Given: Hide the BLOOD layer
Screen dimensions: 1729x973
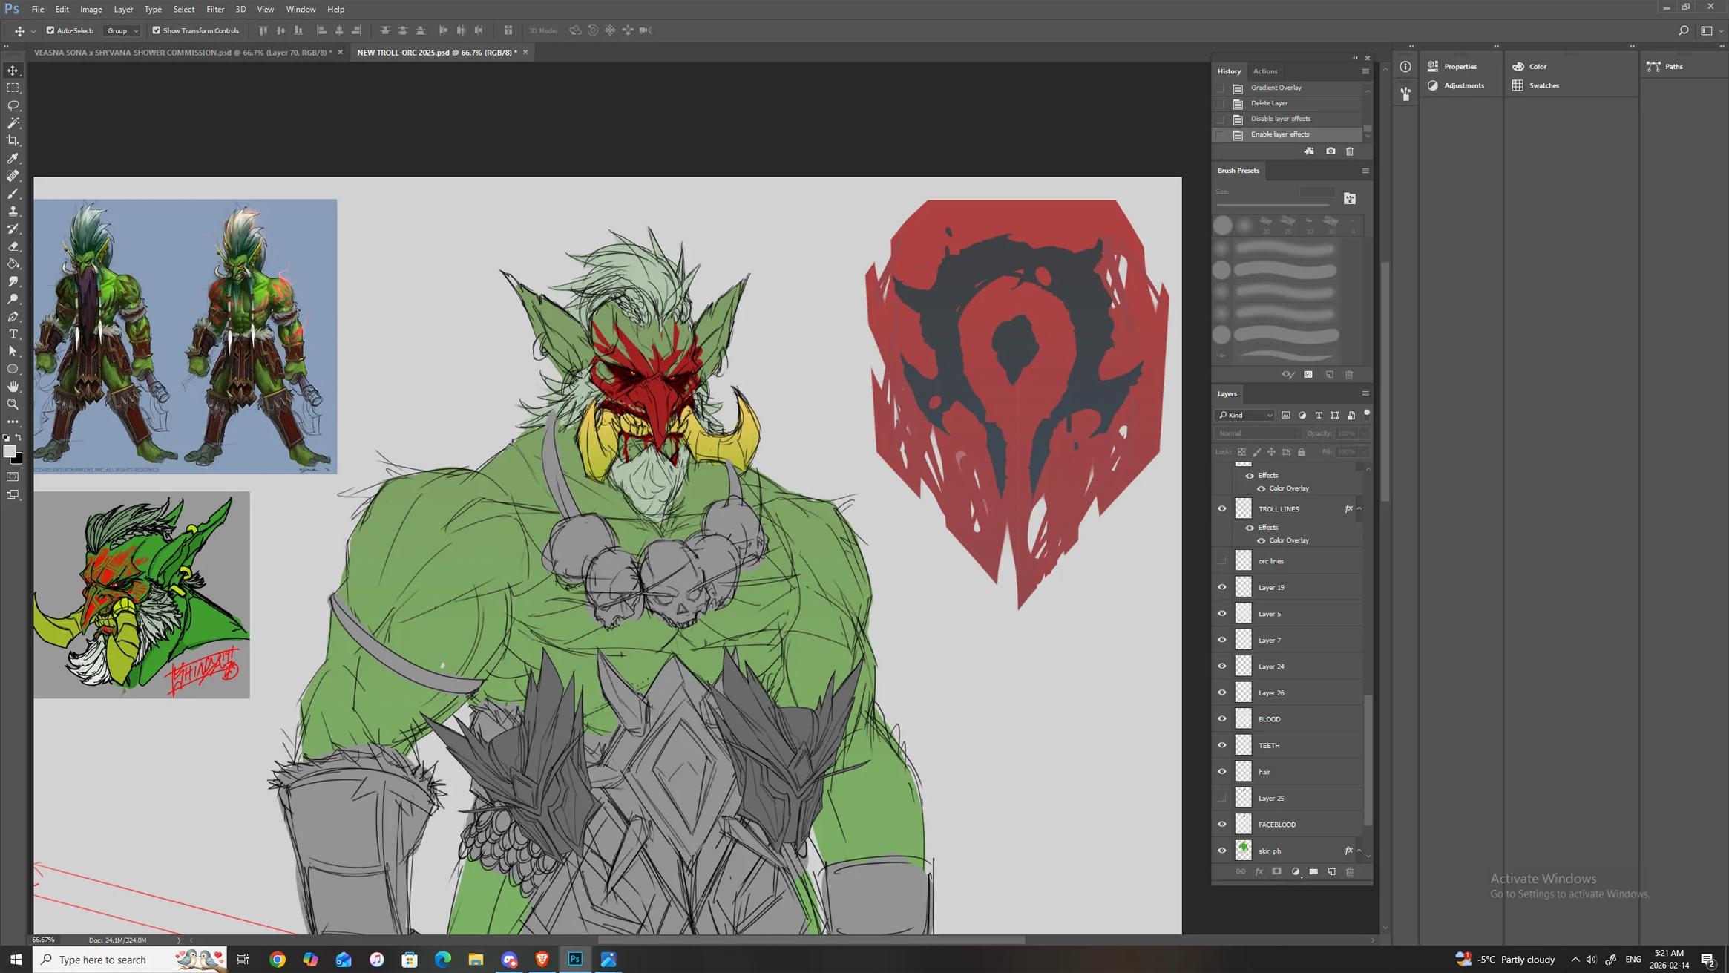Looking at the screenshot, I should pos(1221,718).
